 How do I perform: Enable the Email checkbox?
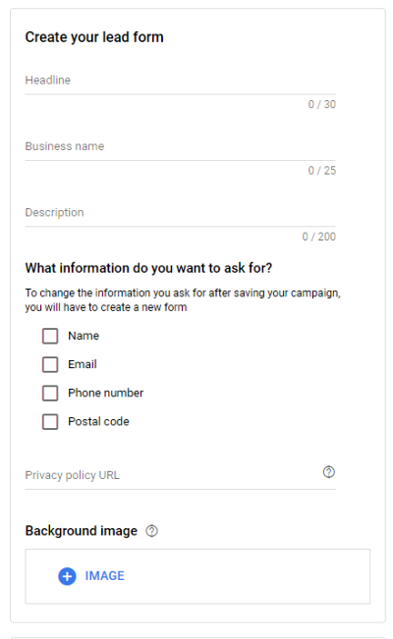point(50,365)
